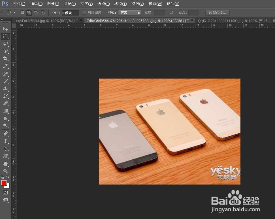The height and width of the screenshot is (219, 275).
Task: Open the 帮助(H) menu
Action: [173, 4]
